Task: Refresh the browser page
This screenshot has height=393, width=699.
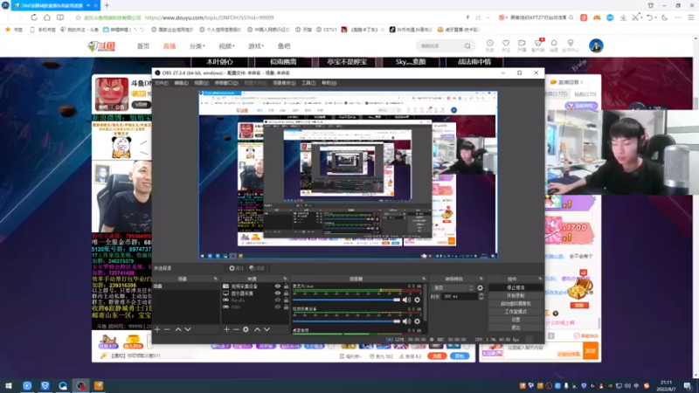Action: tap(34, 17)
